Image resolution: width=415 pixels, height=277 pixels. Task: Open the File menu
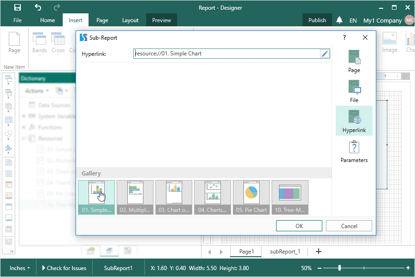[18, 20]
